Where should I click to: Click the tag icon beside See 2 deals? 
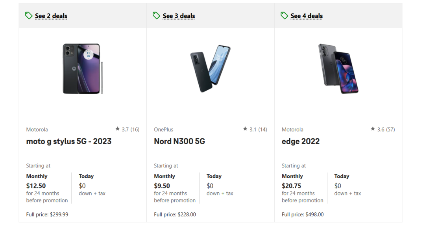tap(29, 15)
